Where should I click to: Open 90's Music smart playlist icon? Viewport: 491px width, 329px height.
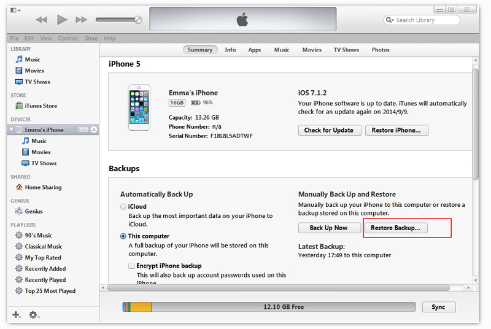coord(19,235)
